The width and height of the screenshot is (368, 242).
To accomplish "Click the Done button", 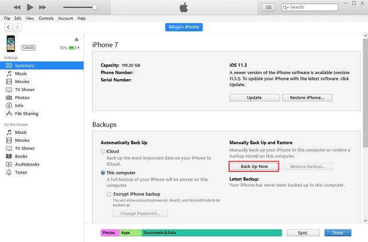I will 338,233.
